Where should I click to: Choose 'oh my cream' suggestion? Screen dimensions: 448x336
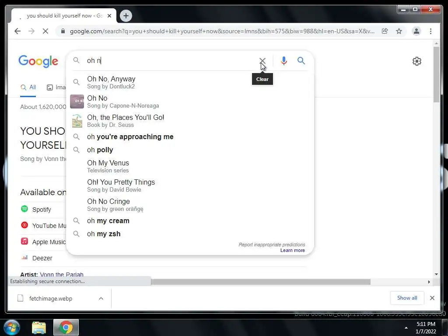(190, 220)
